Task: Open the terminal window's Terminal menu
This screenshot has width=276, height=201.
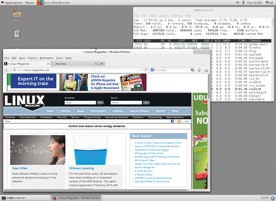Action: pyautogui.click(x=176, y=16)
